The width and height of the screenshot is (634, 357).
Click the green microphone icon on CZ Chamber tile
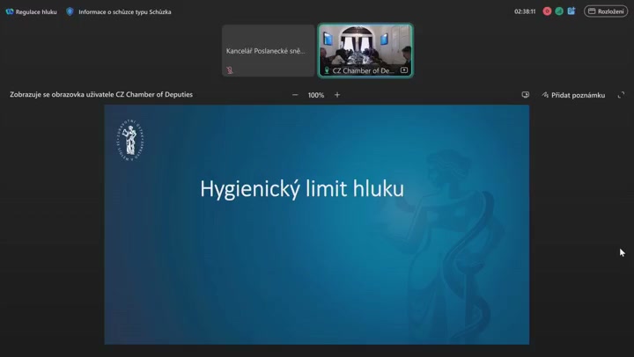pos(327,70)
